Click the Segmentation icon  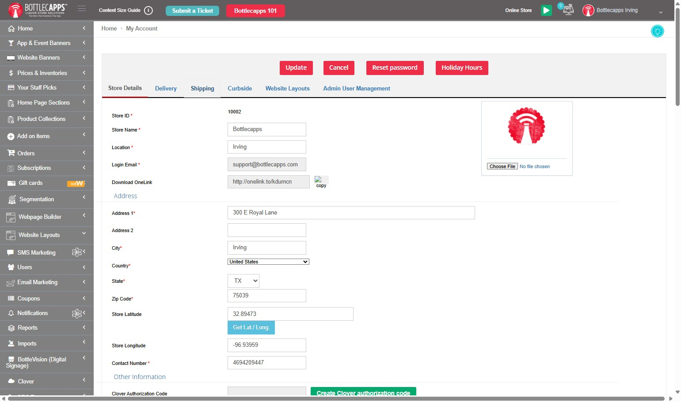(12, 199)
